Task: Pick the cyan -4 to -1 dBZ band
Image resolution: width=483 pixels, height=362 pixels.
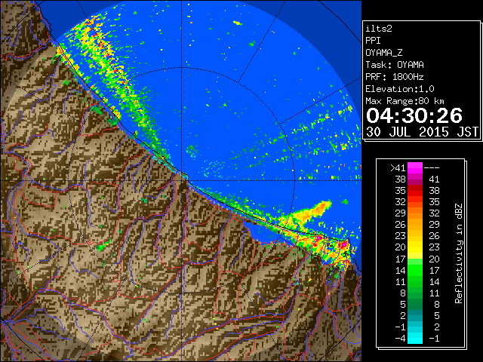Action: point(414,338)
